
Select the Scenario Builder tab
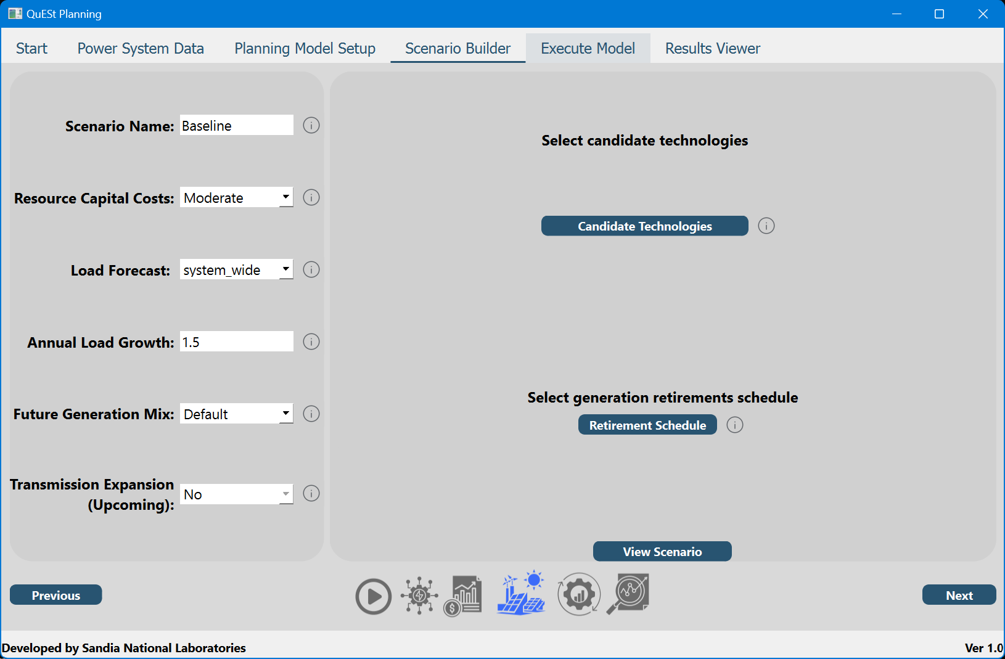(x=458, y=48)
